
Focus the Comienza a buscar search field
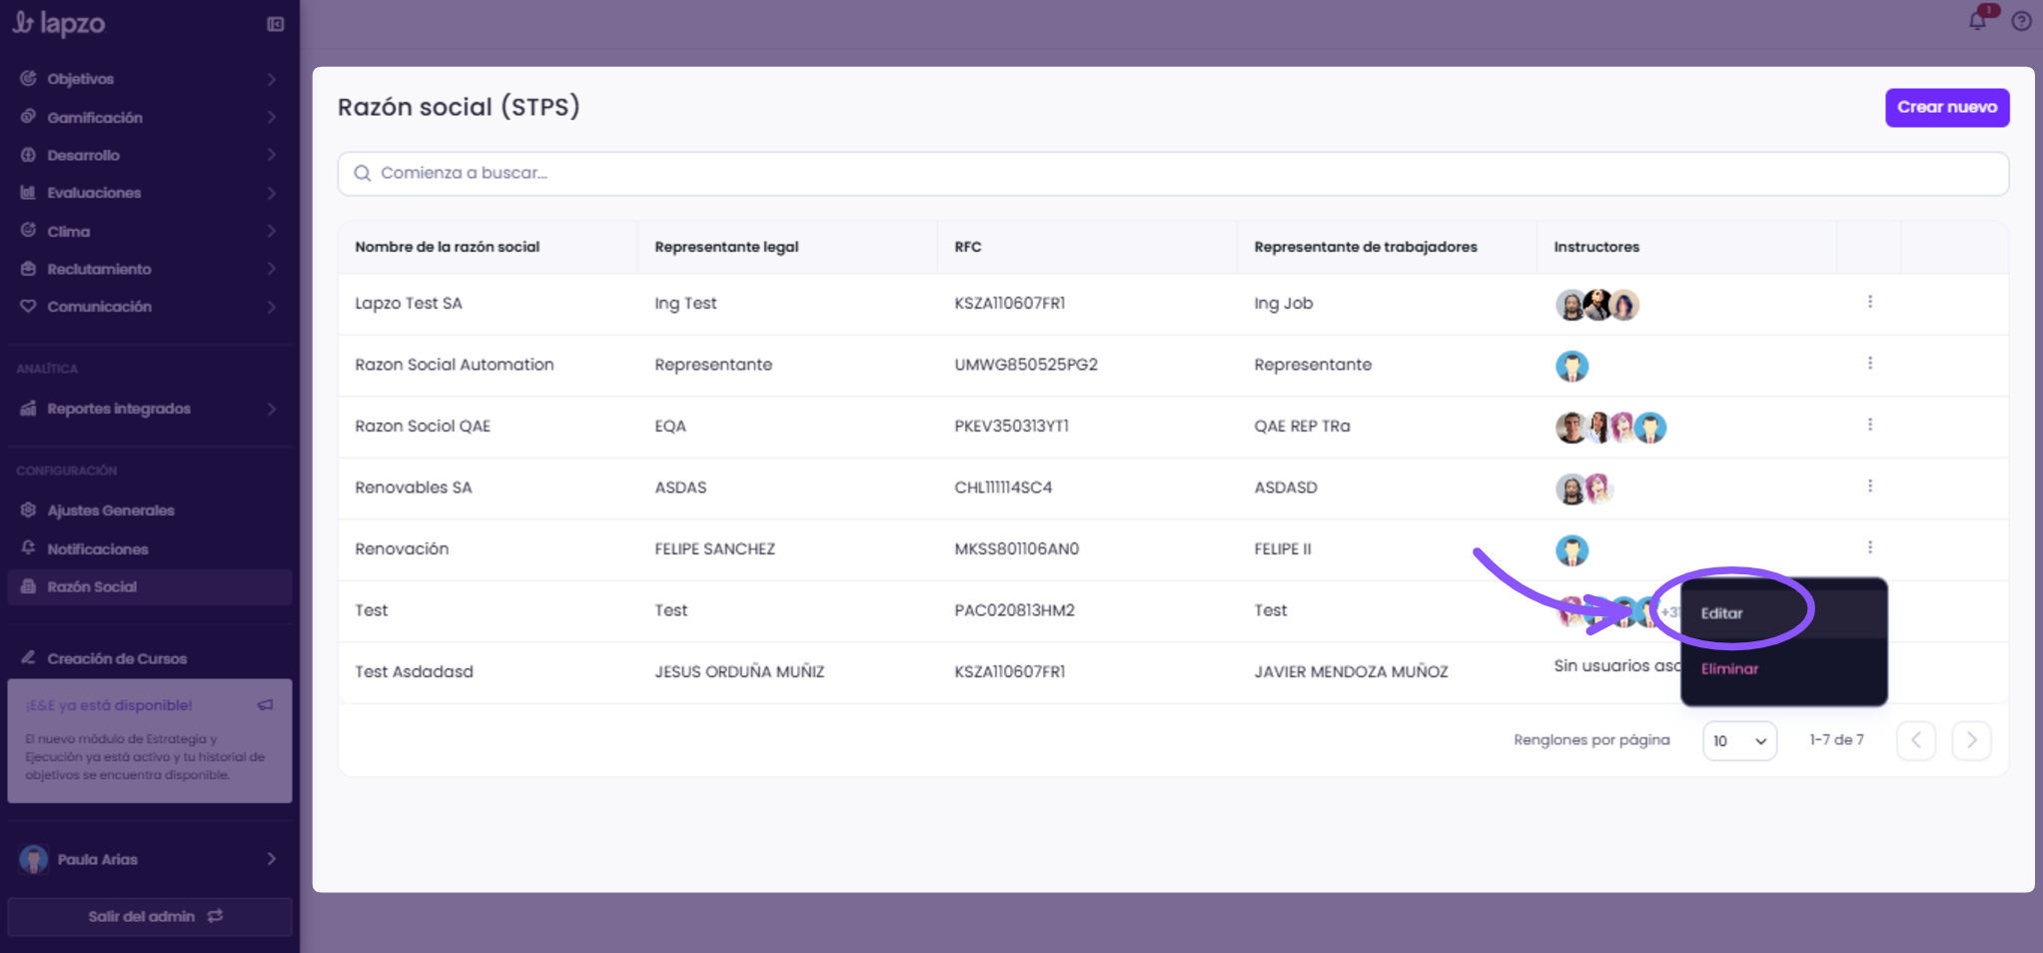click(x=1173, y=173)
